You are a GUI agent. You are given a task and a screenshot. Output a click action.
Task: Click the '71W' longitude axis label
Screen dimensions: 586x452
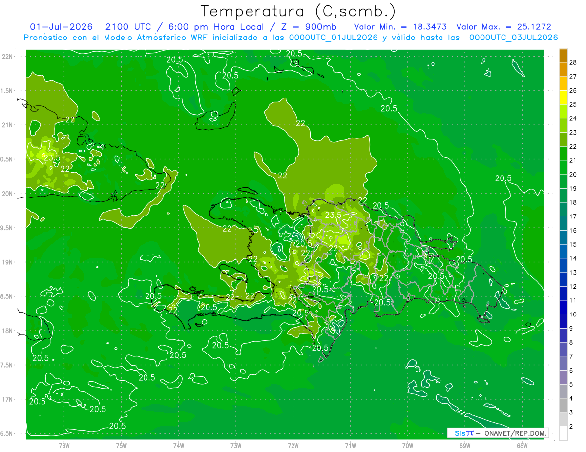pyautogui.click(x=351, y=445)
